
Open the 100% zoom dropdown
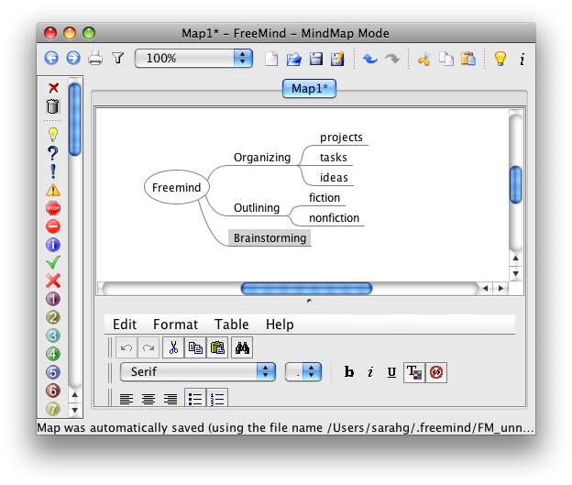(x=193, y=59)
